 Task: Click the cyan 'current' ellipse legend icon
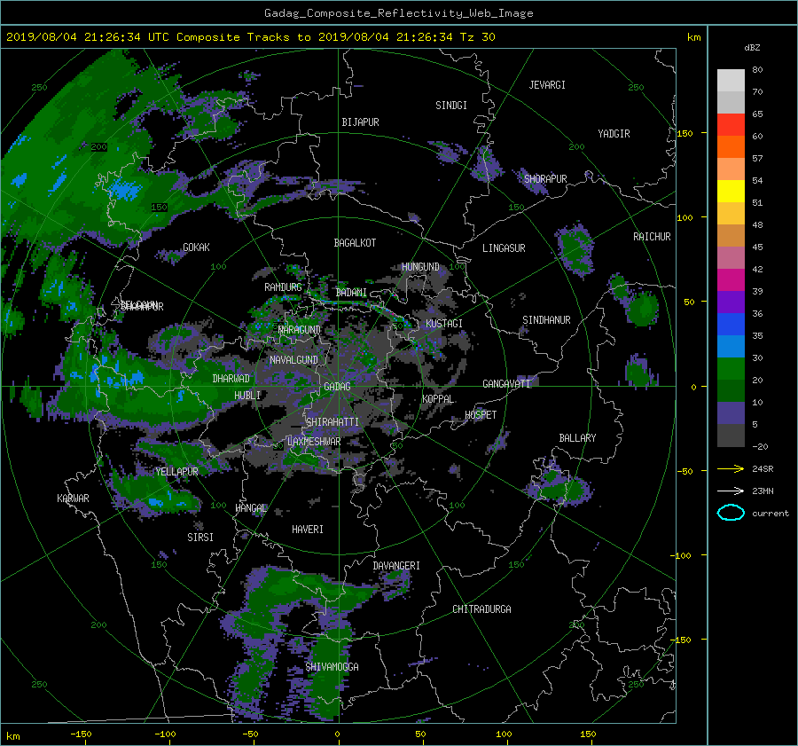(x=731, y=513)
